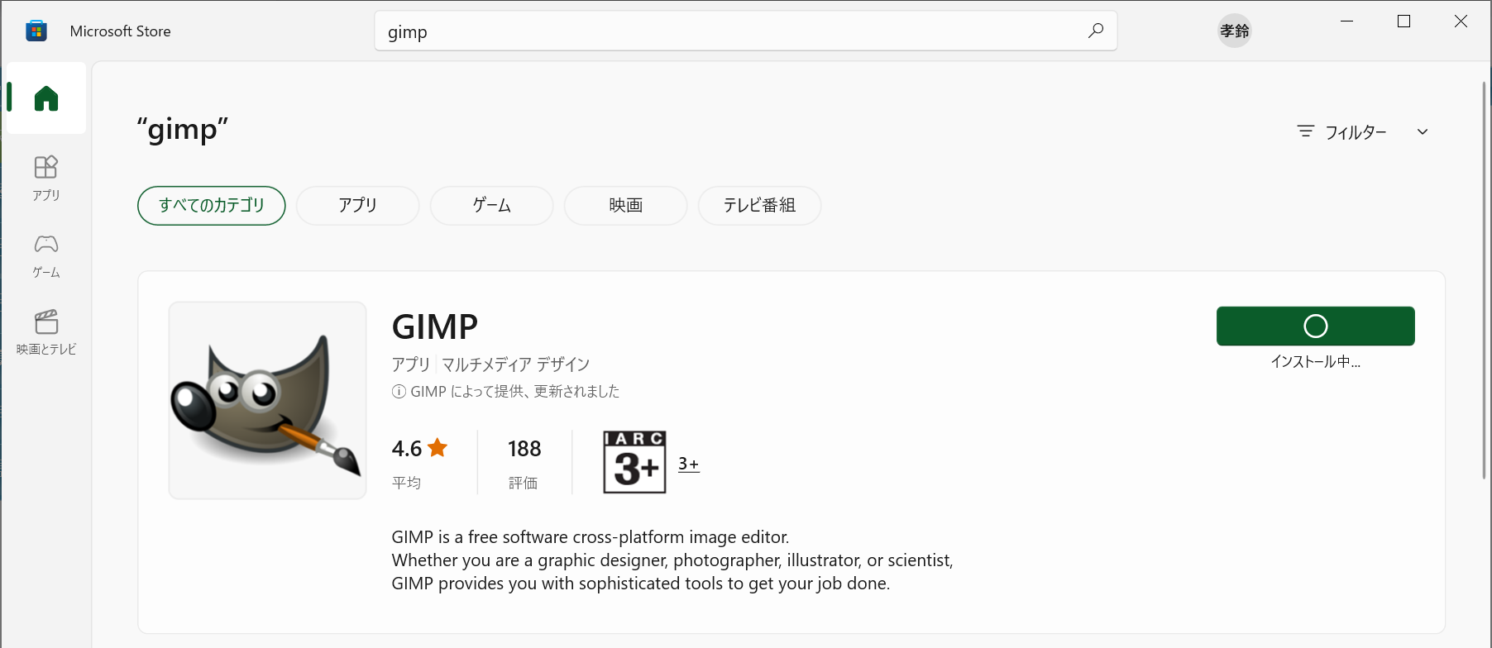Open the ゲーム sidebar section
Screen dimensions: 1492x648
(46, 255)
